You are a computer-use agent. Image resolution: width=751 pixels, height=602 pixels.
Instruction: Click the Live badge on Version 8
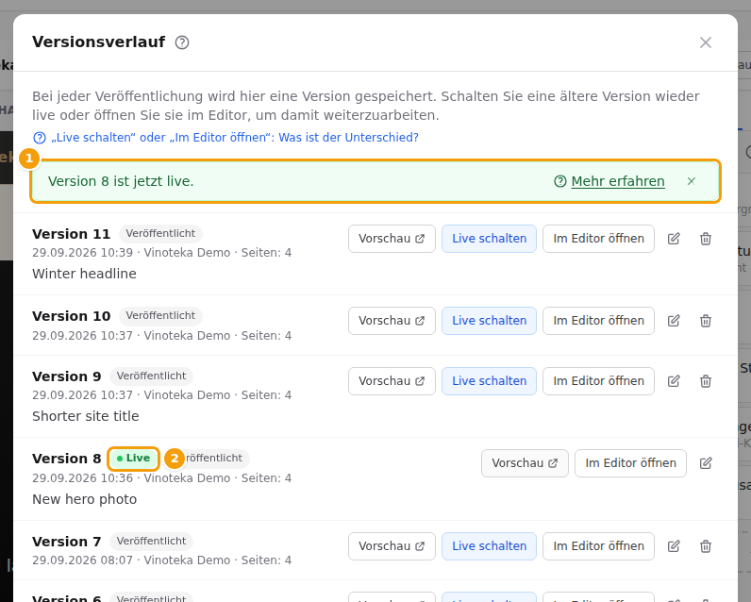[x=134, y=459]
